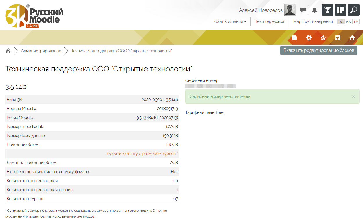
Task: Click the XP star badge icon
Action: click(x=323, y=38)
